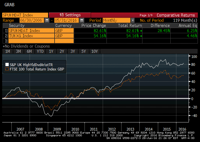The width and height of the screenshot is (200, 142).
Task: Click the white S&P UK HighYldDvdAristTR legend swatch
Action: (x=7, y=65)
